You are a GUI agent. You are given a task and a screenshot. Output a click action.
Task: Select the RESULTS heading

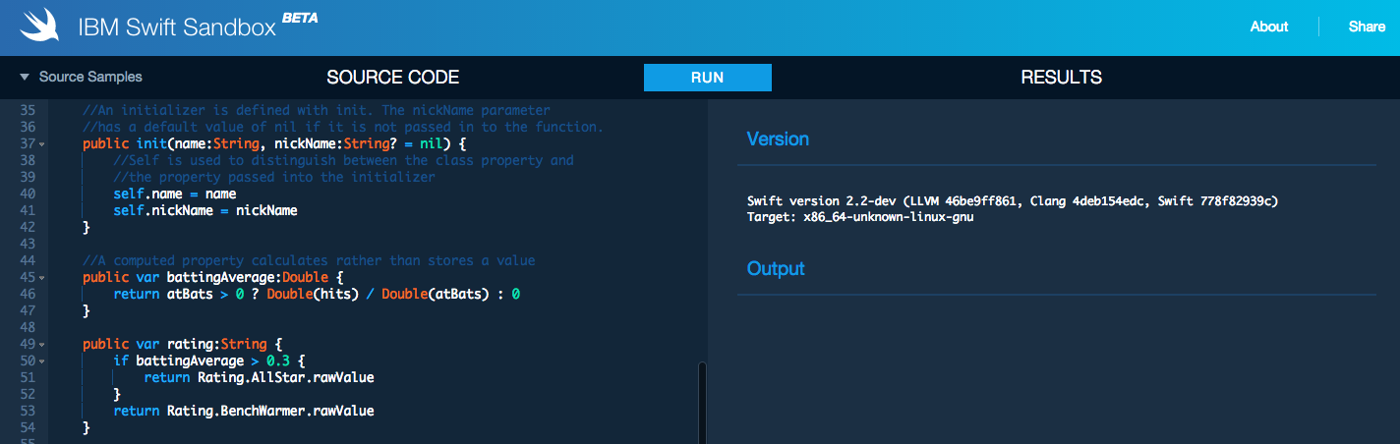pyautogui.click(x=1062, y=78)
